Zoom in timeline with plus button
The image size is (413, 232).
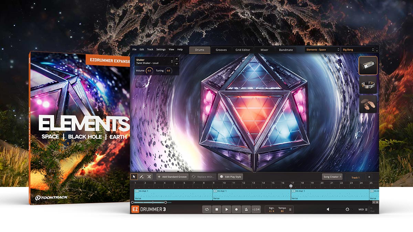point(377,202)
